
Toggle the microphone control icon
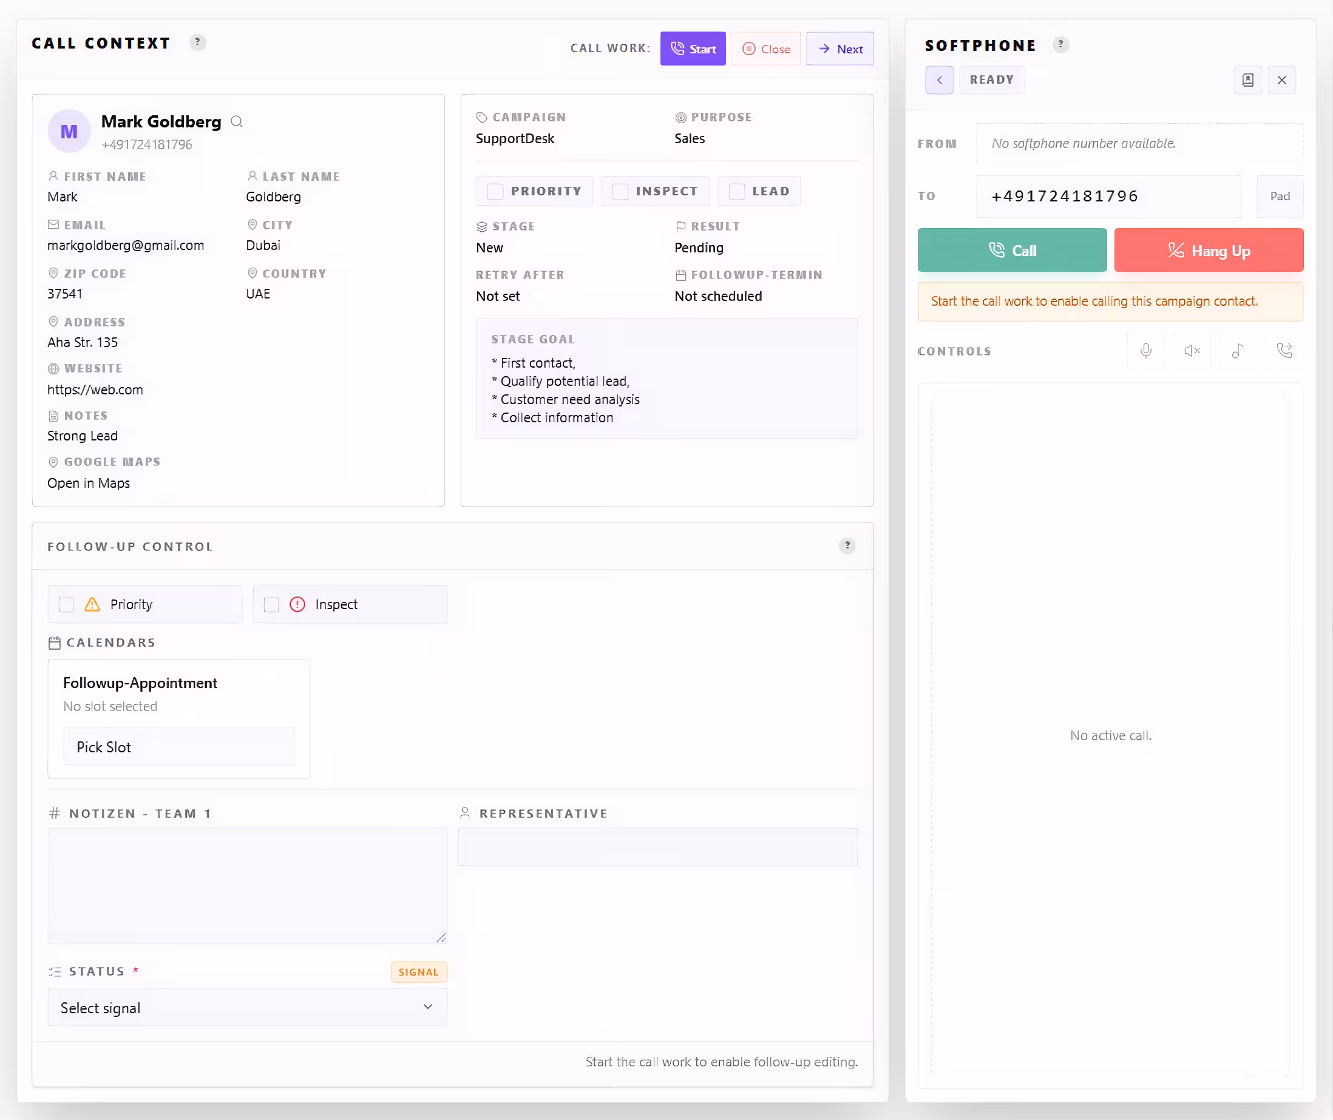pos(1145,351)
